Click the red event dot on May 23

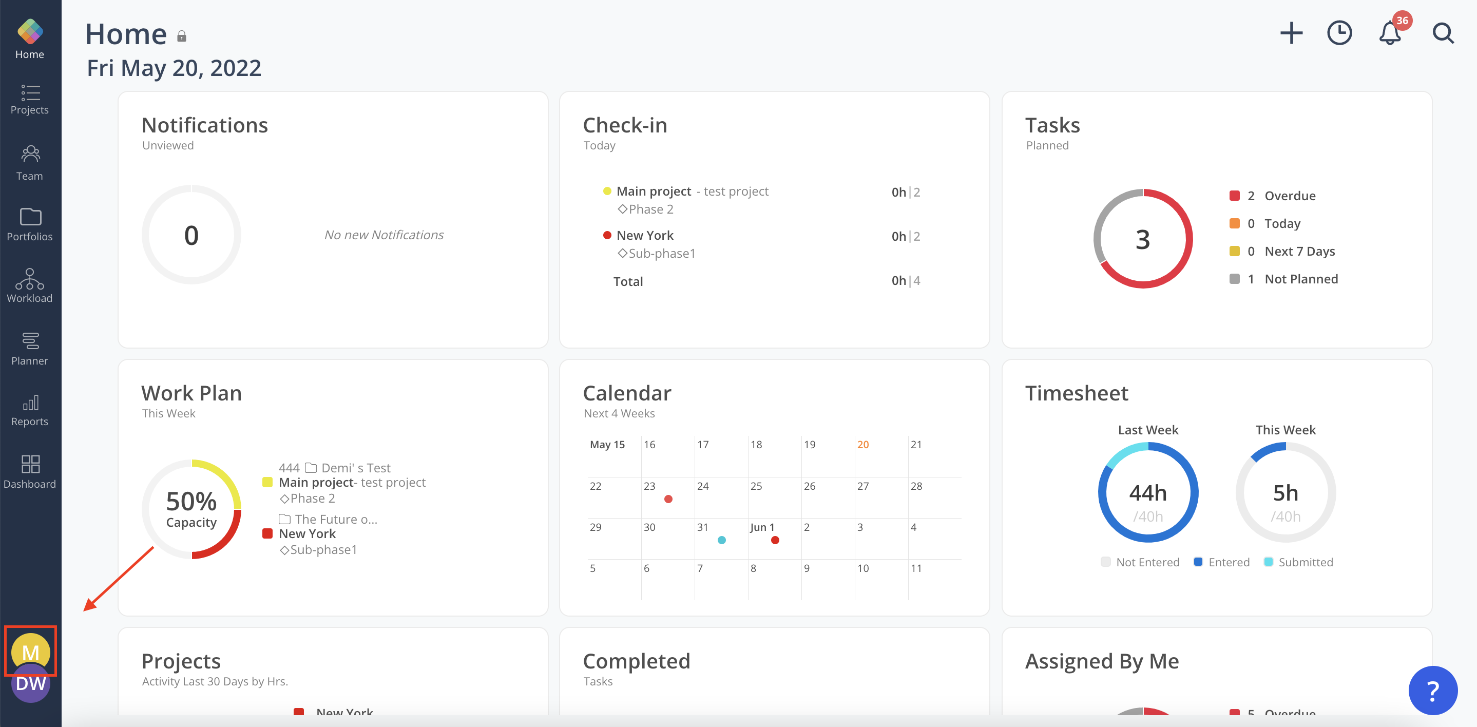pos(668,500)
